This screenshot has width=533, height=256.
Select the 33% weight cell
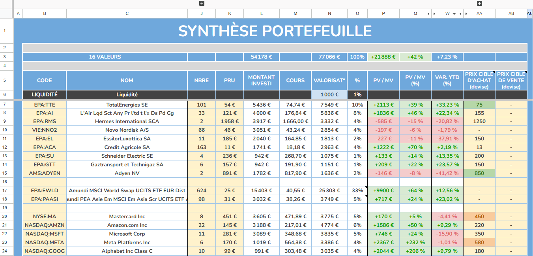point(357,191)
